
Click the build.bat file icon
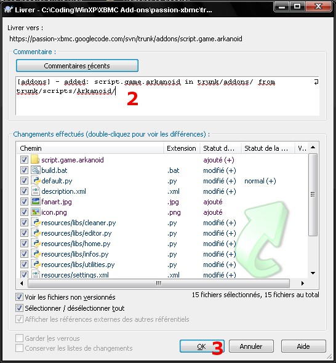tap(36, 170)
